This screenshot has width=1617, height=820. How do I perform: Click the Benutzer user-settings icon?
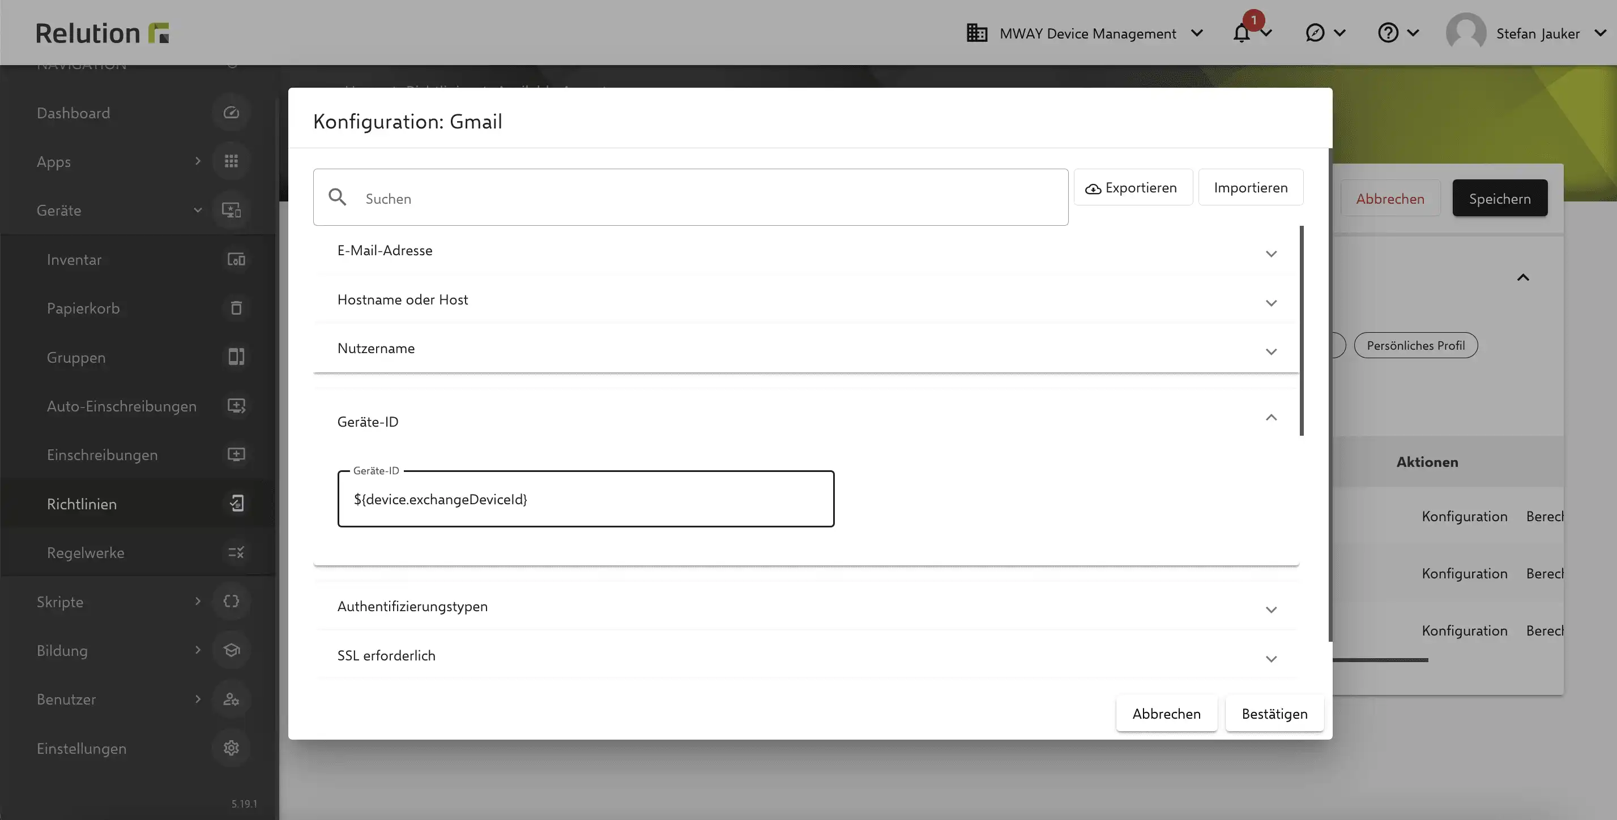231,699
